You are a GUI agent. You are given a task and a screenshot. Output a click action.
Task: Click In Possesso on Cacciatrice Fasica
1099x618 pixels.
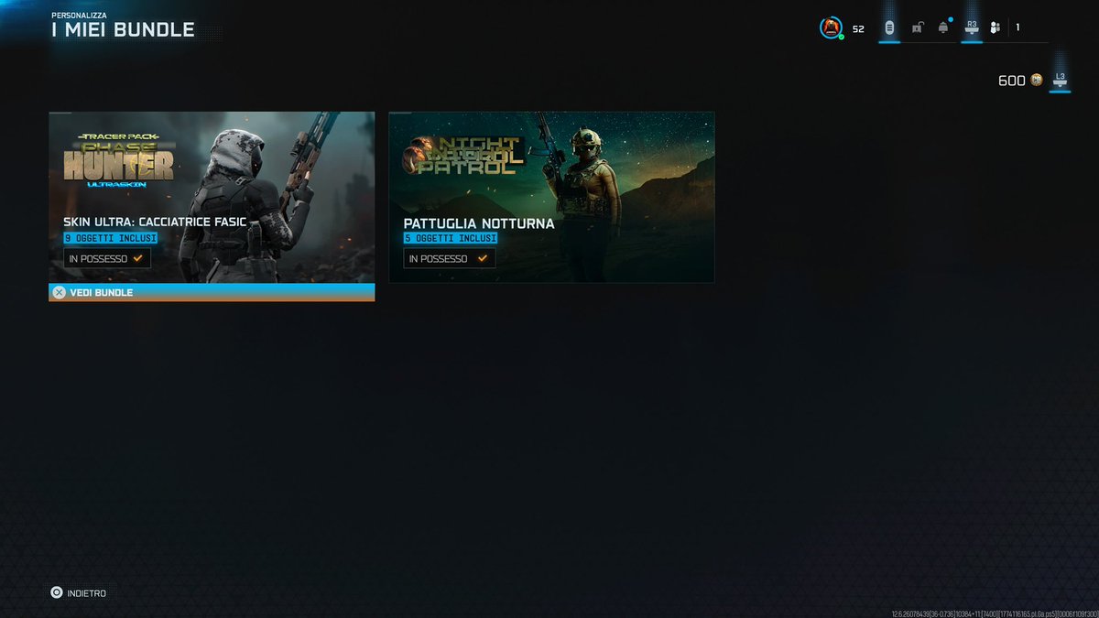106,259
